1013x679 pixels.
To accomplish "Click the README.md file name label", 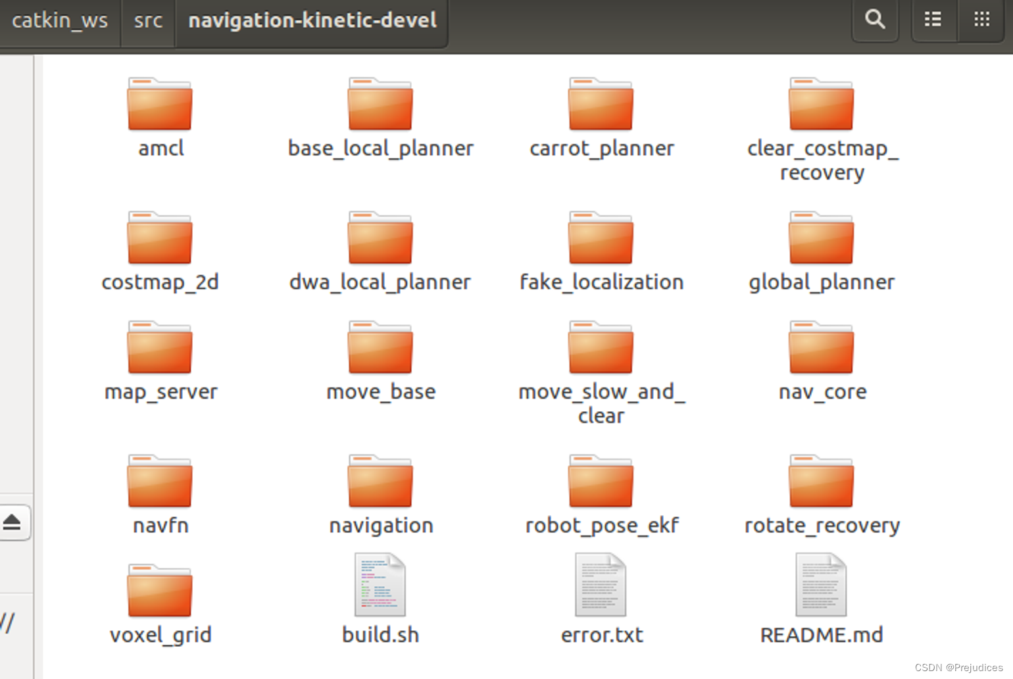I will pos(822,635).
